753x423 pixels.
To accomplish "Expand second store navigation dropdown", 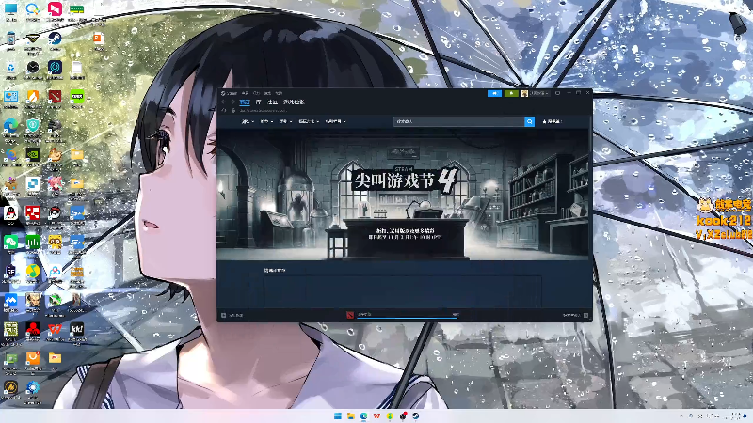I will coord(266,121).
